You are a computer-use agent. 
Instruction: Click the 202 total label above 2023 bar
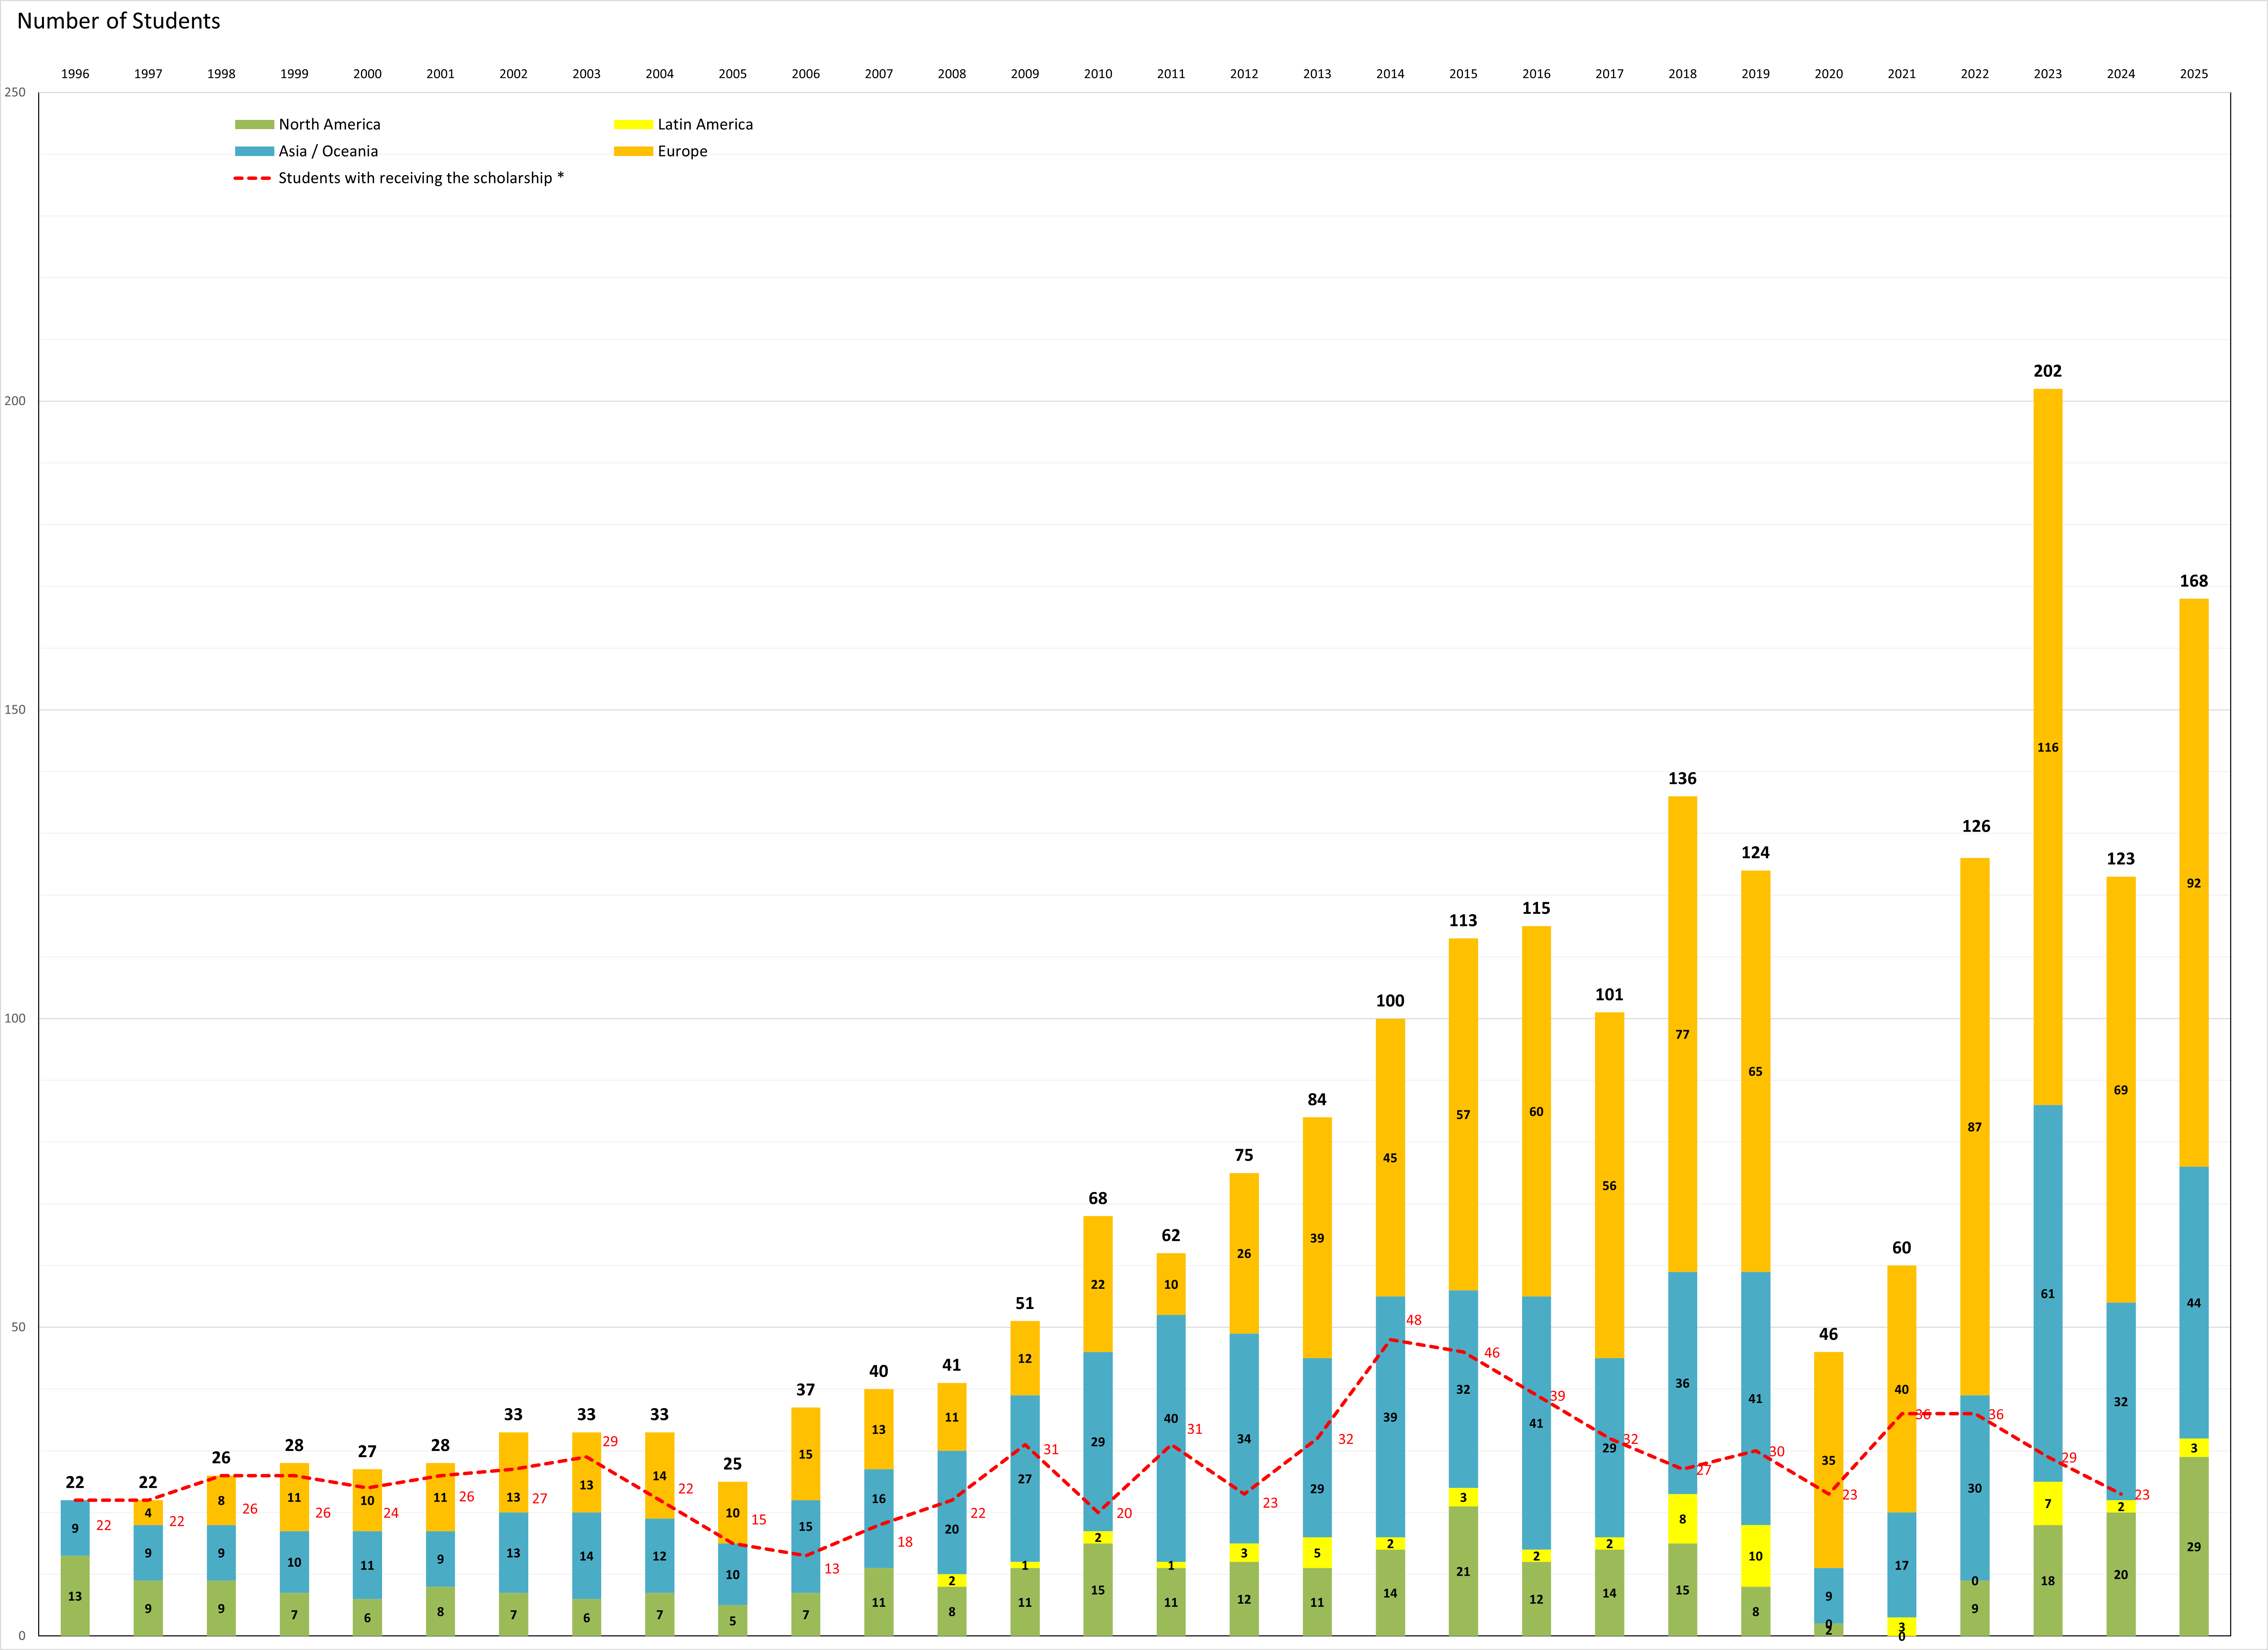pos(2047,371)
